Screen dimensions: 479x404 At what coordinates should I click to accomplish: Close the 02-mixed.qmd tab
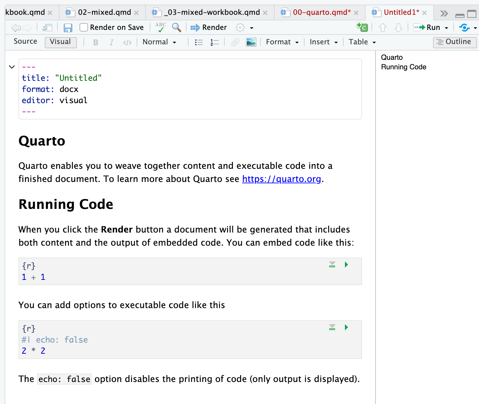click(x=136, y=13)
